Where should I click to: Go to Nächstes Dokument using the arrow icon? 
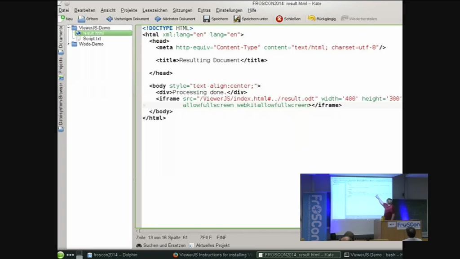(x=158, y=19)
